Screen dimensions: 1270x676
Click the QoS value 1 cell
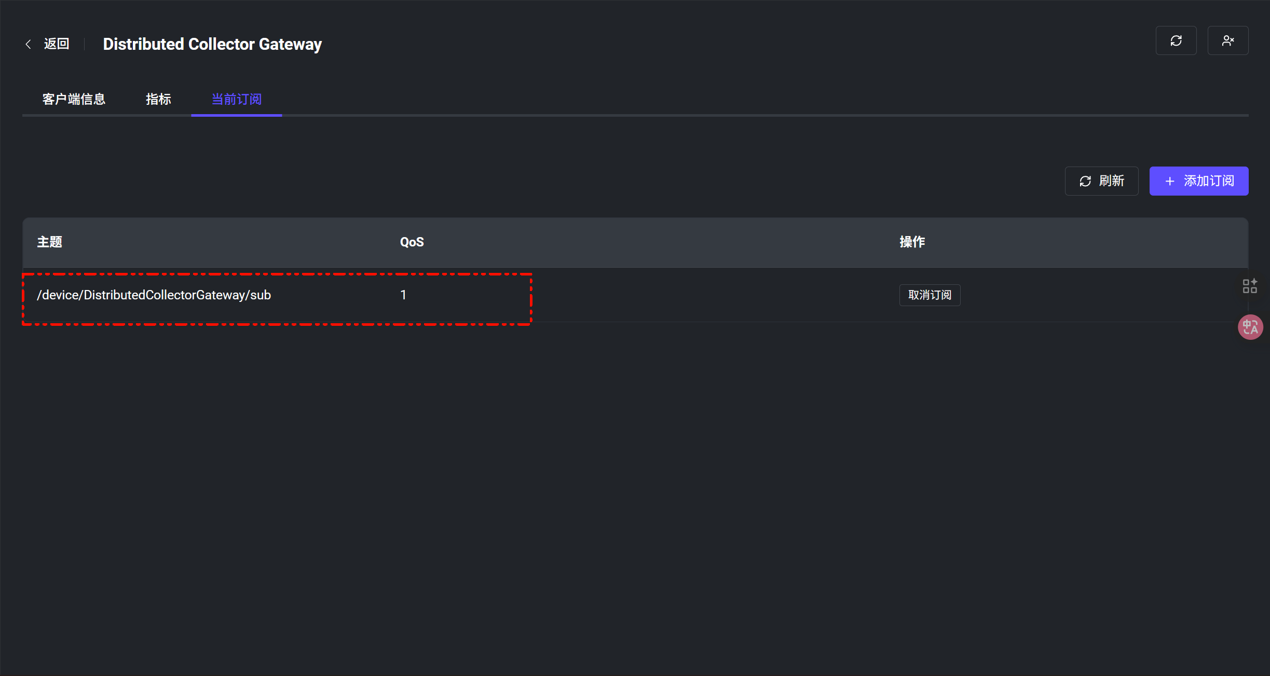point(403,295)
